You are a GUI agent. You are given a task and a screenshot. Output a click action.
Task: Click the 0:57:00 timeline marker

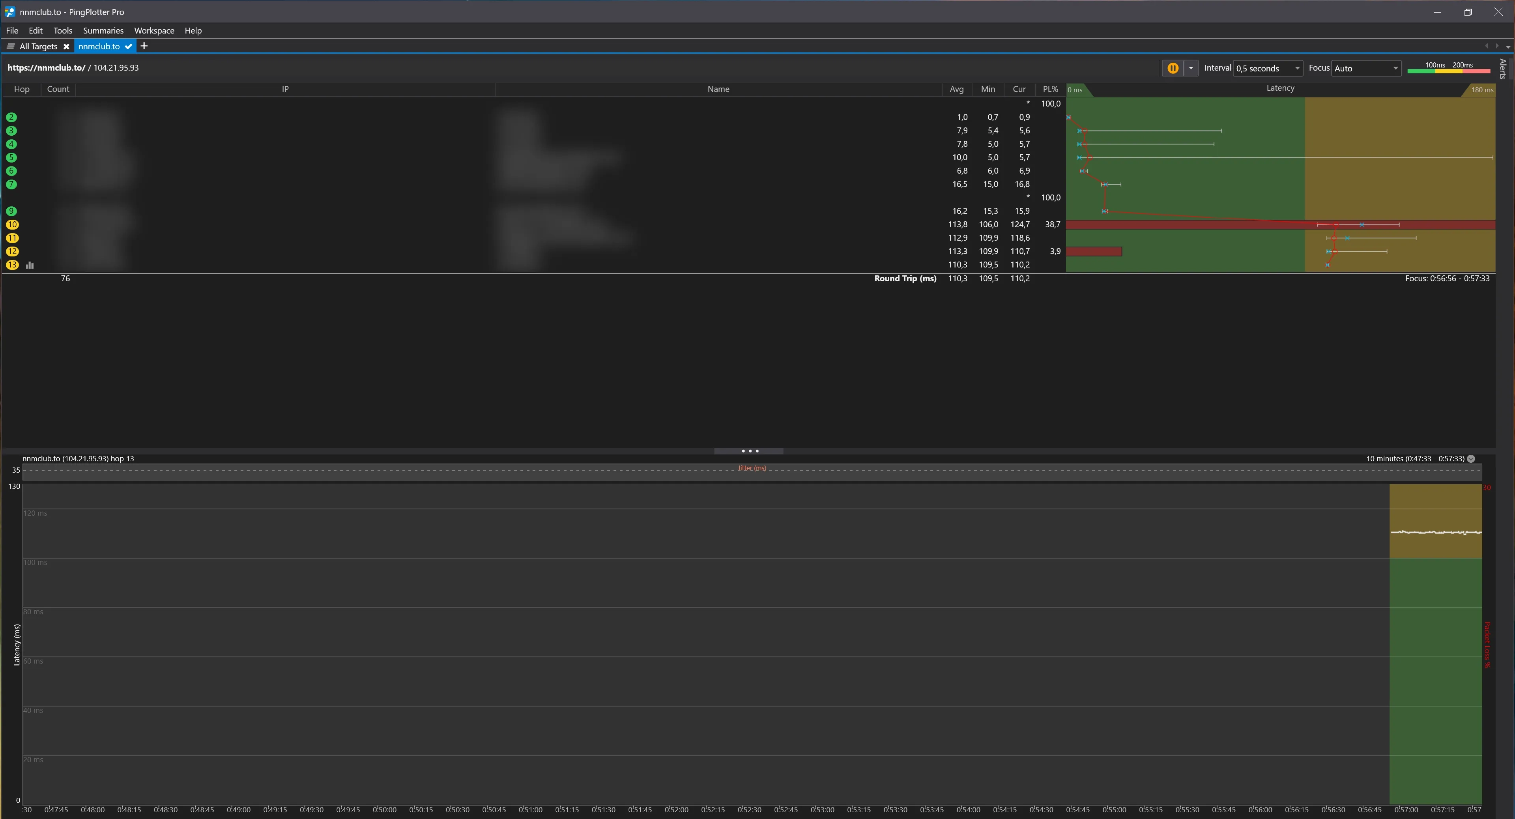pyautogui.click(x=1406, y=810)
